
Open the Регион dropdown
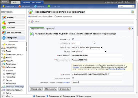tap(89, 51)
